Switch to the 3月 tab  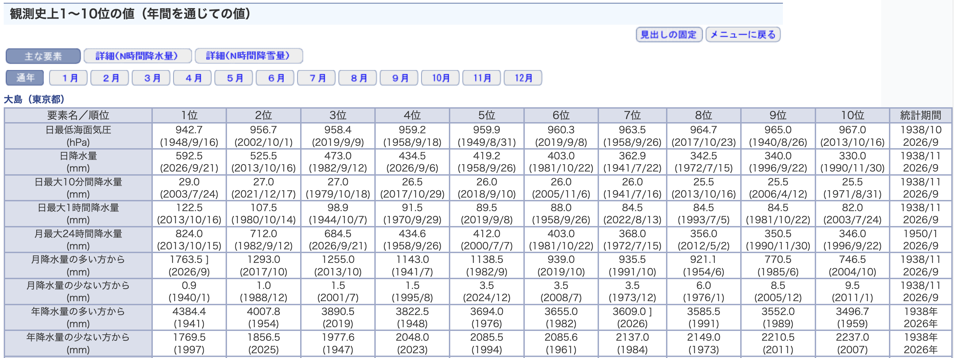[x=151, y=78]
